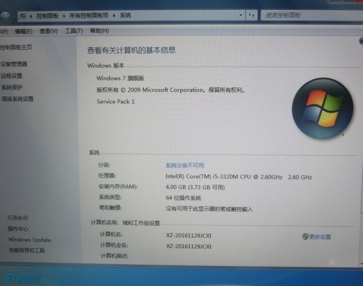Open Windows Update link
This screenshot has height=286, width=363.
pos(30,240)
